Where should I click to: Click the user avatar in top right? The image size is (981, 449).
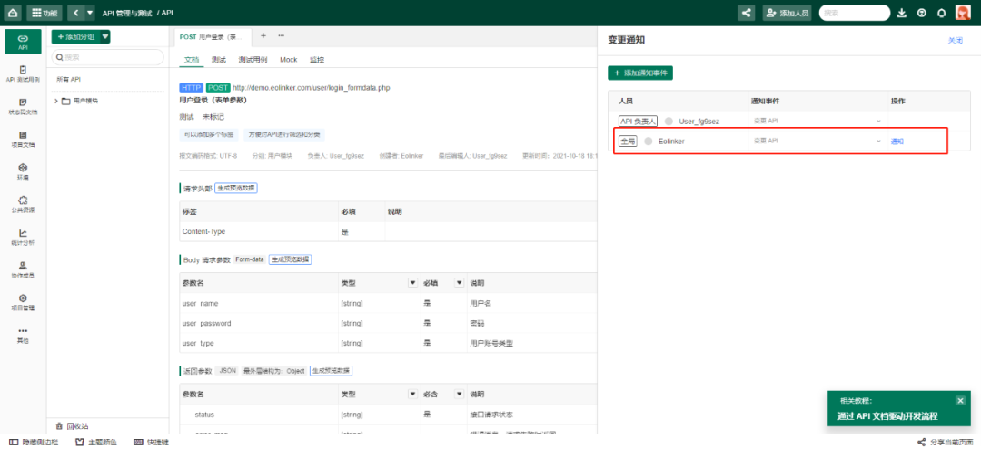point(963,13)
